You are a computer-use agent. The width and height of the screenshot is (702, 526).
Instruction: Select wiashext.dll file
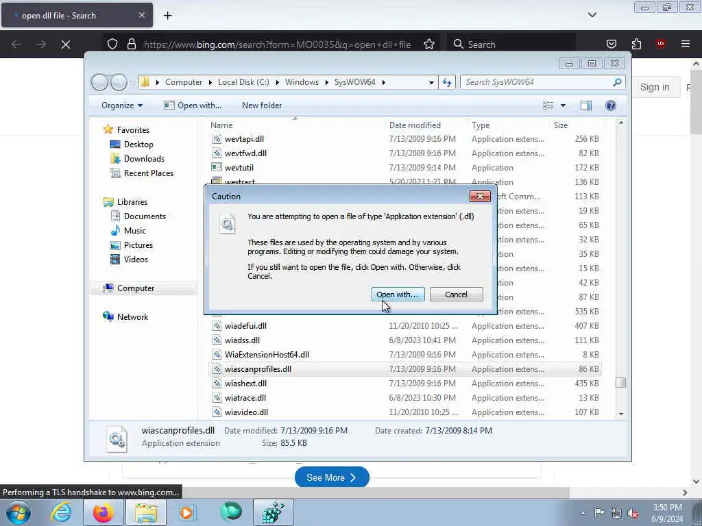pos(245,384)
